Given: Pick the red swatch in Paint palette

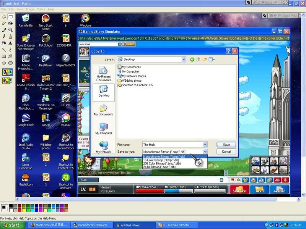Looking at the screenshot, I should (20, 210).
